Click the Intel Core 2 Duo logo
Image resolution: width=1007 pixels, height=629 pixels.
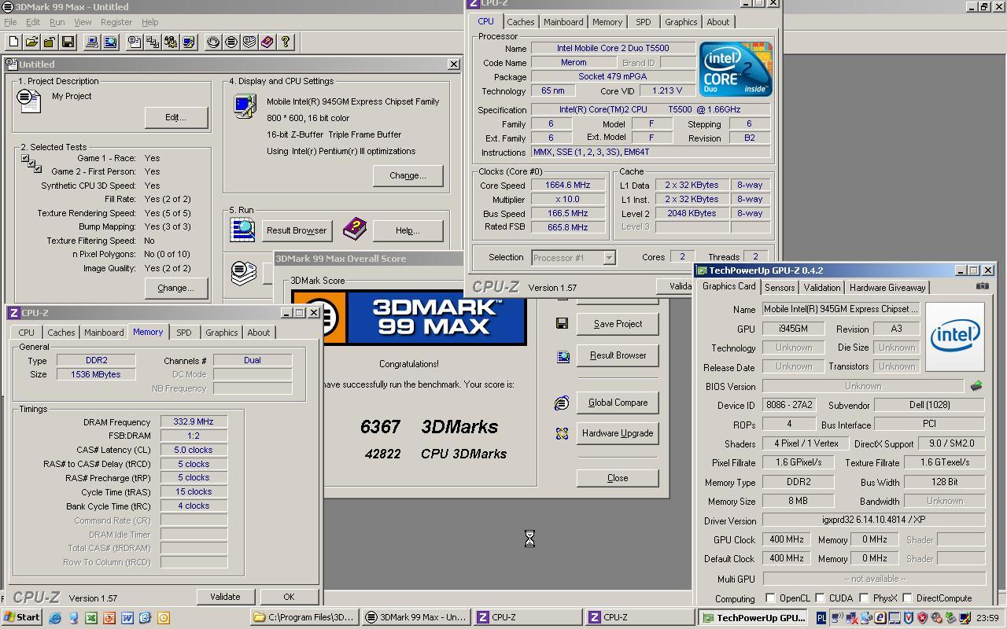pos(736,69)
